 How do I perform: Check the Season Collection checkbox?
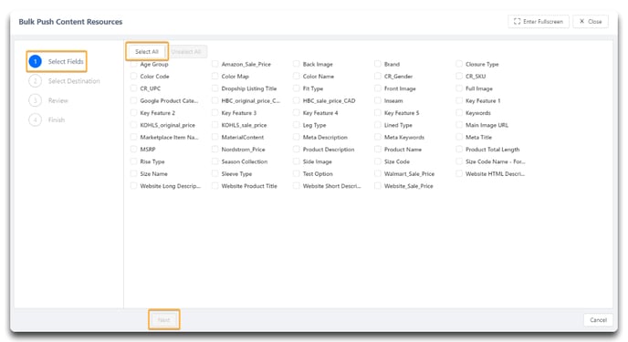click(x=215, y=161)
